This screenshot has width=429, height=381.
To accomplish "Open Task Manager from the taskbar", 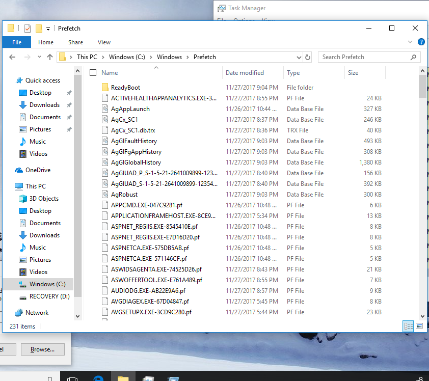I will tap(149, 378).
